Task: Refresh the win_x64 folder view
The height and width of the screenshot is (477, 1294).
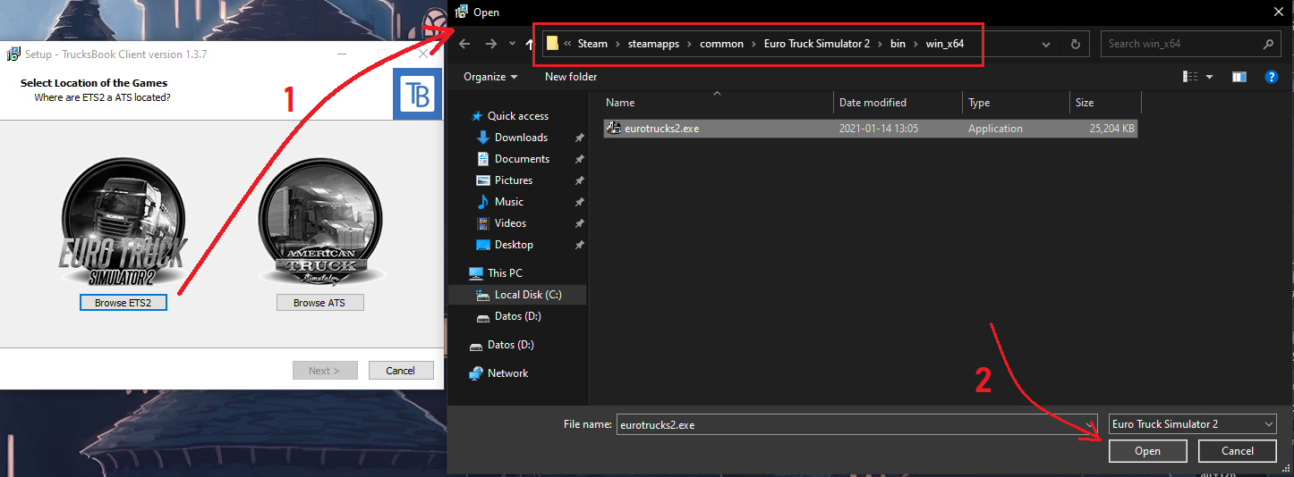Action: tap(1076, 44)
